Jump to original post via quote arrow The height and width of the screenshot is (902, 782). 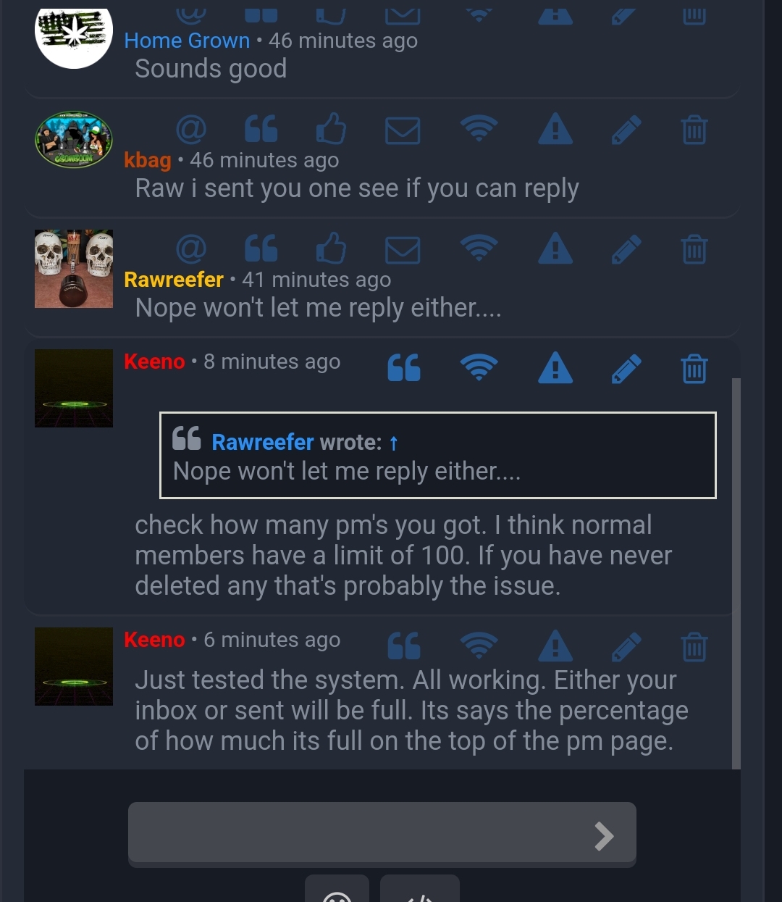pyautogui.click(x=394, y=443)
